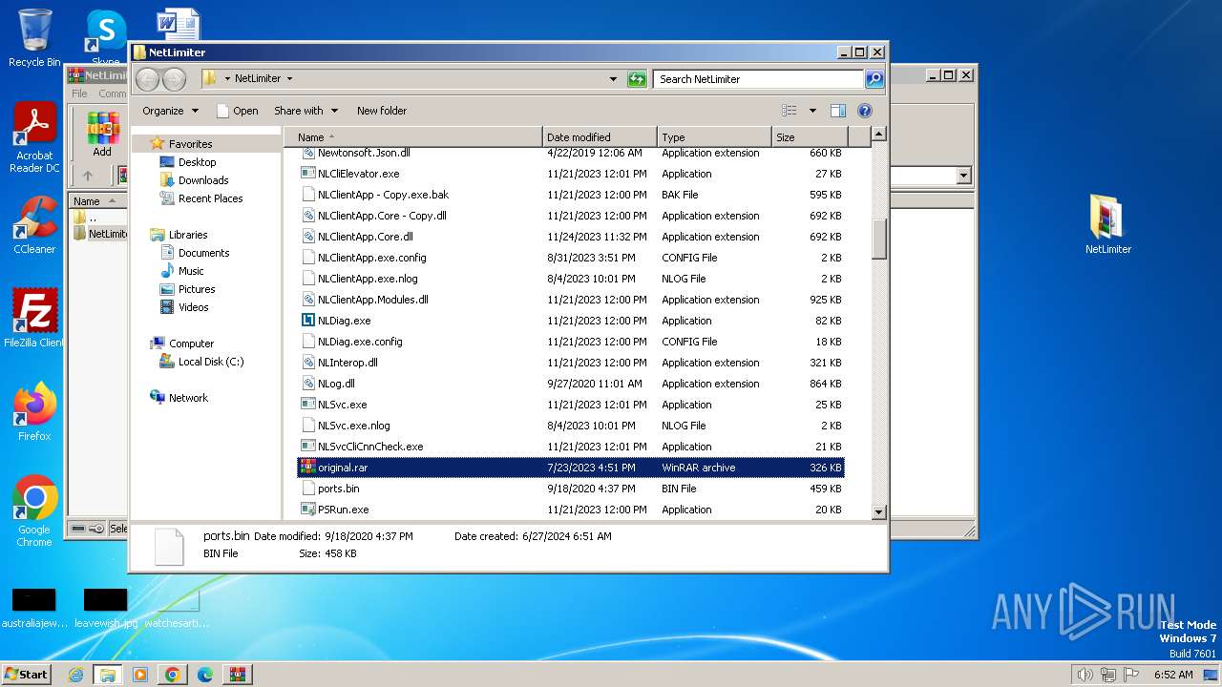1222x687 pixels.
Task: Select Local Disk (C:) in navigation pane
Action: pyautogui.click(x=211, y=362)
